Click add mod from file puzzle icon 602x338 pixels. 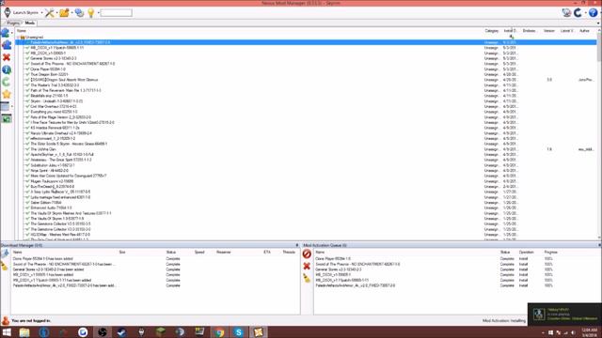6,33
